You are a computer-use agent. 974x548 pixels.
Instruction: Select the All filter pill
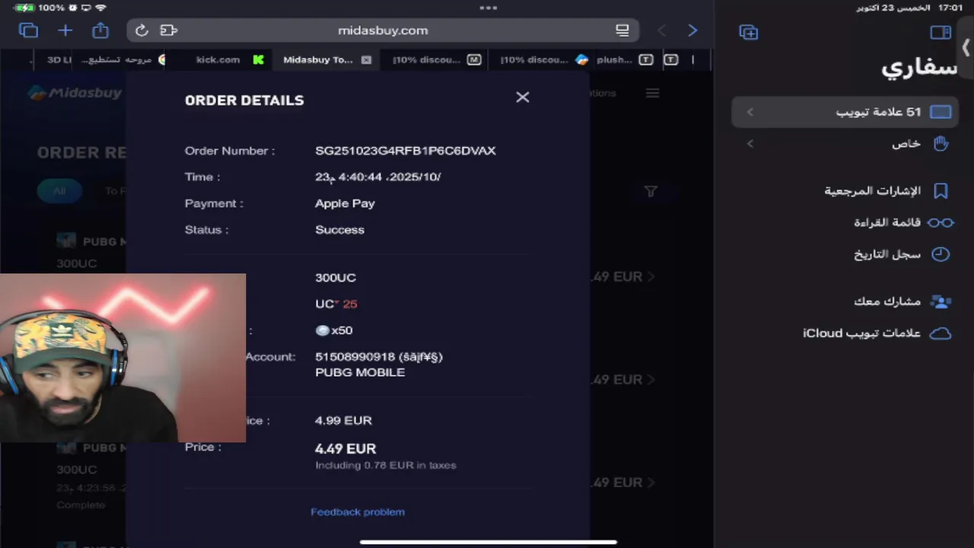pos(59,191)
